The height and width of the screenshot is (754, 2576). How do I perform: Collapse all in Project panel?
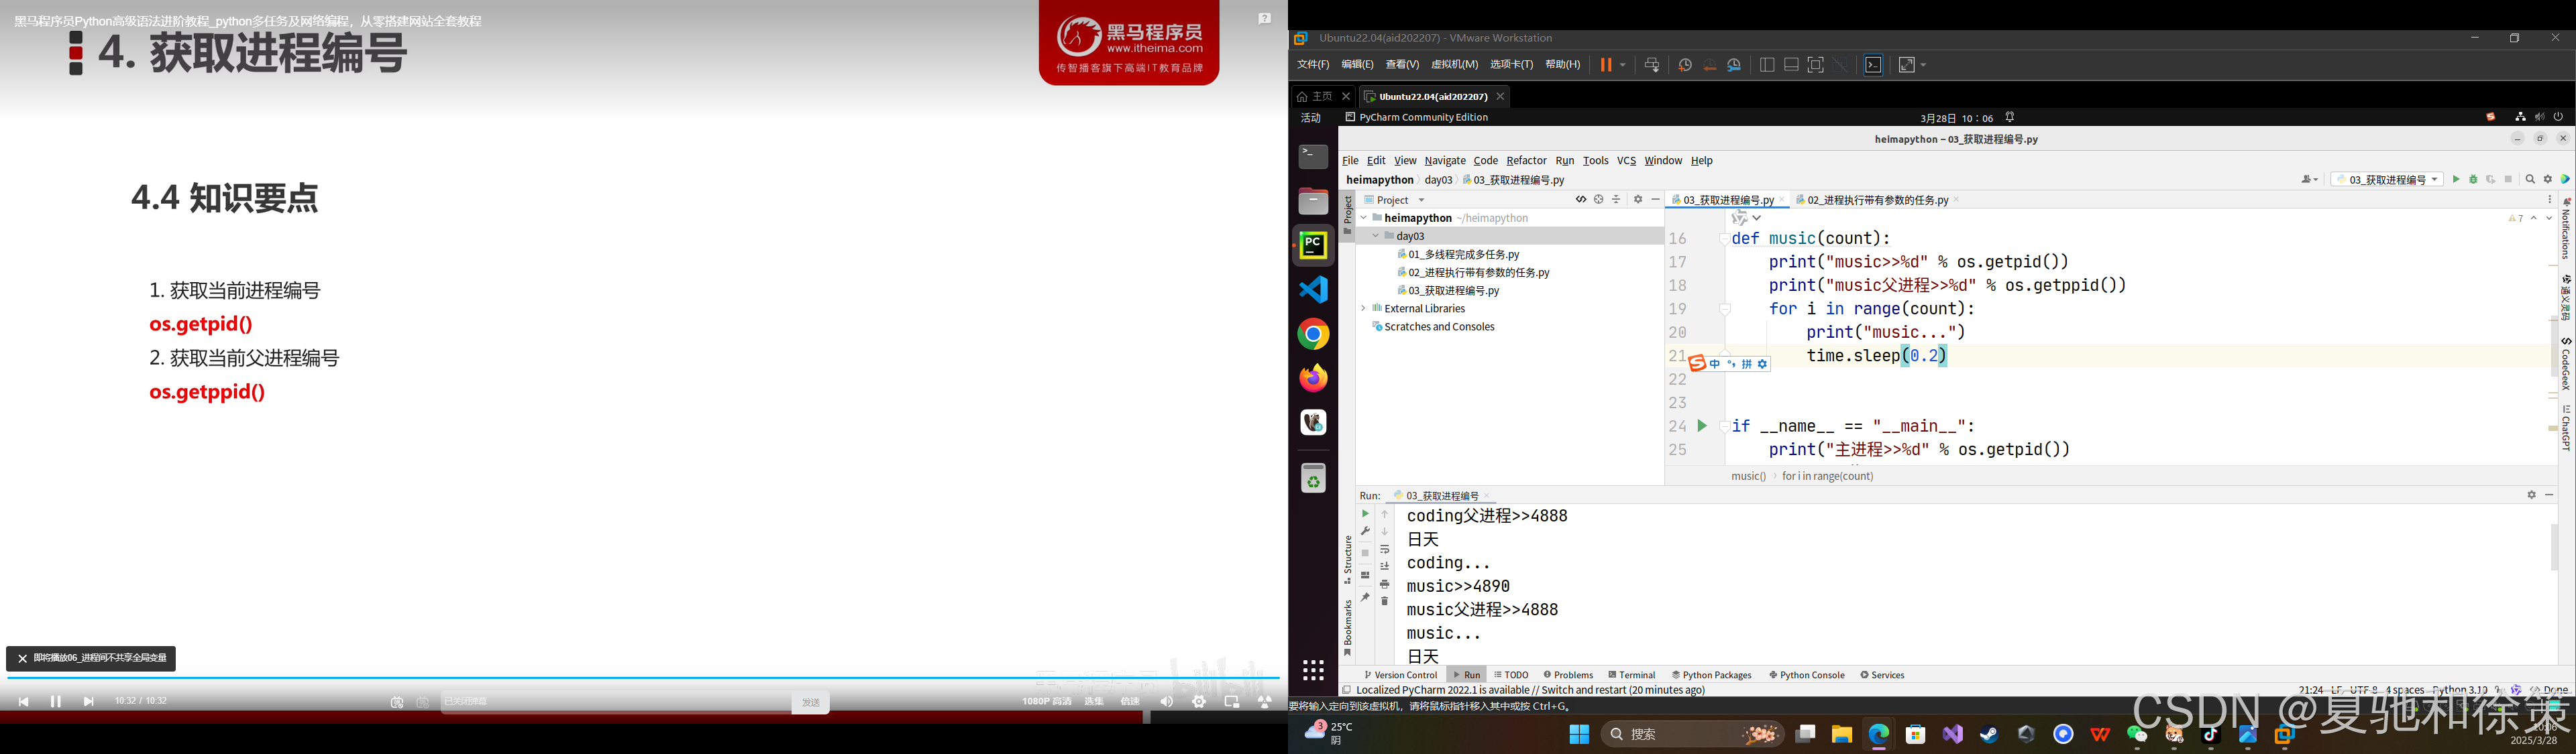pyautogui.click(x=1616, y=200)
